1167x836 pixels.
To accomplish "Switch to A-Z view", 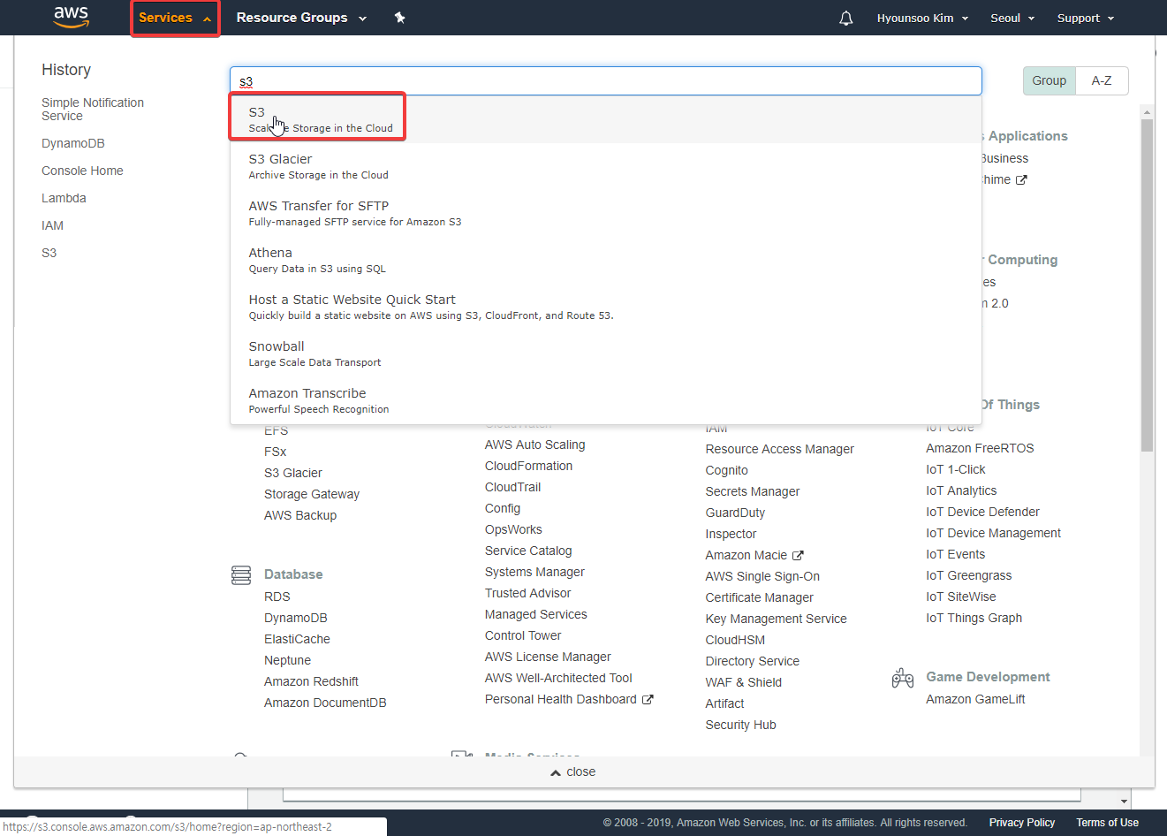I will (x=1102, y=80).
